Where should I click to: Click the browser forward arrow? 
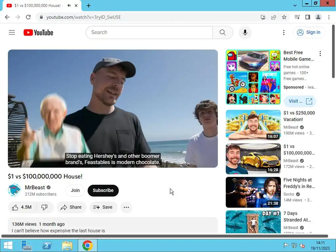click(x=18, y=17)
